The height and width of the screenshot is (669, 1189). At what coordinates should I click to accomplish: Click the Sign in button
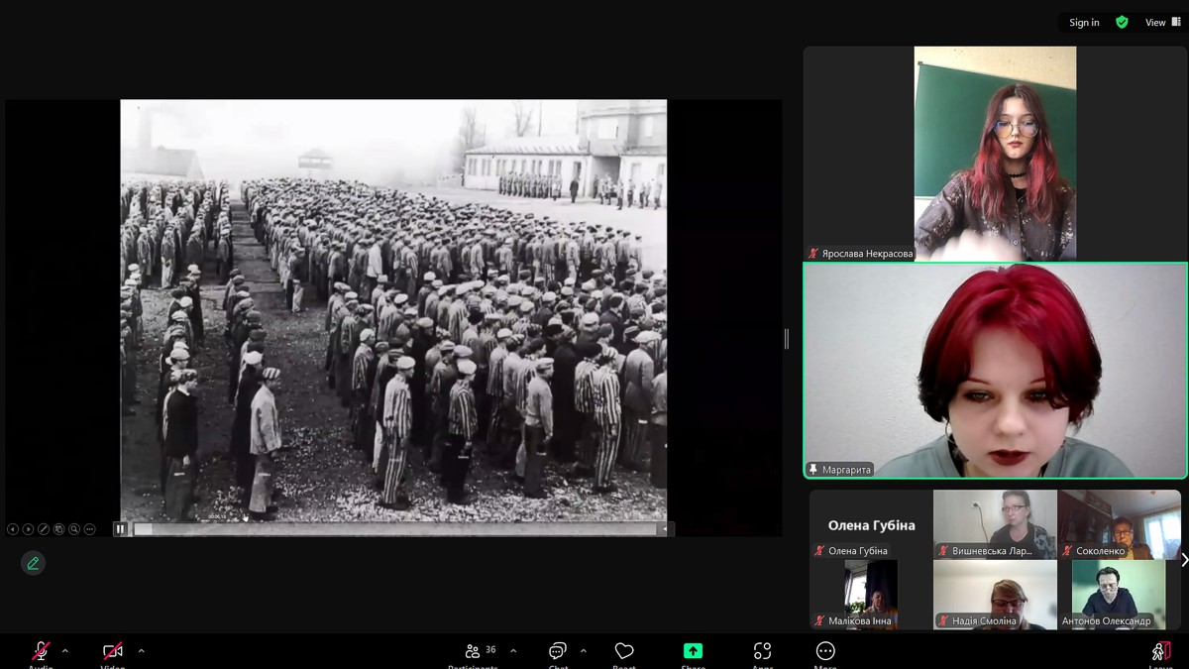coord(1084,23)
